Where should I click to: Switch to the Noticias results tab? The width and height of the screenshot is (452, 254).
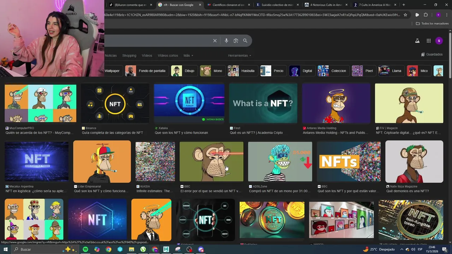pos(111,55)
